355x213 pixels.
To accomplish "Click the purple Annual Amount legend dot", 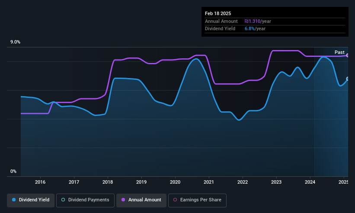I will click(x=123, y=200).
